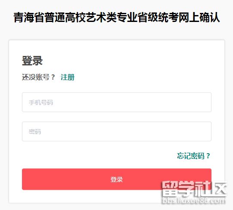Click the 注册 register link
The height and width of the screenshot is (210, 233).
(68, 77)
